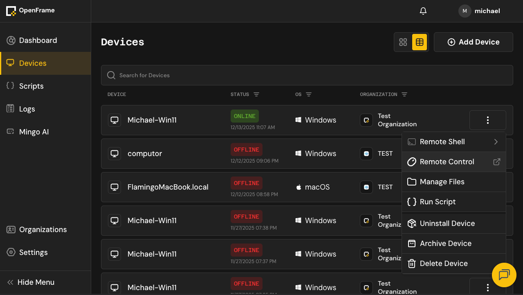Select Devices in the sidebar
523x295 pixels.
point(45,63)
